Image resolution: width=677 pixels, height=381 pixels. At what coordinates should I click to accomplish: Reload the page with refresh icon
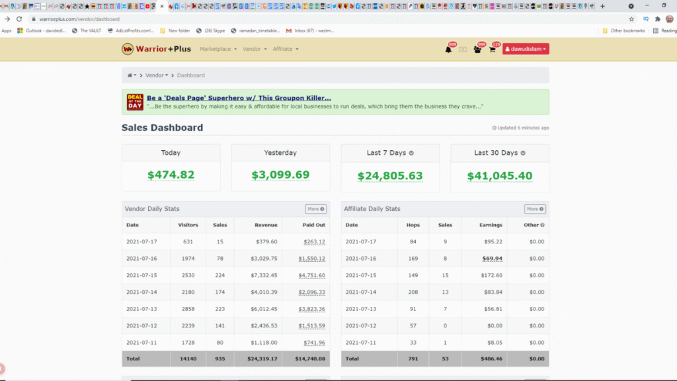(19, 19)
